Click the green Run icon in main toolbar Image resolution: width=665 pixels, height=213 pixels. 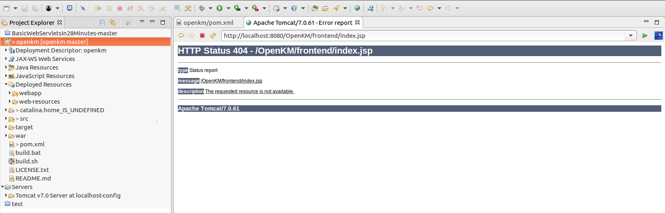tap(219, 8)
